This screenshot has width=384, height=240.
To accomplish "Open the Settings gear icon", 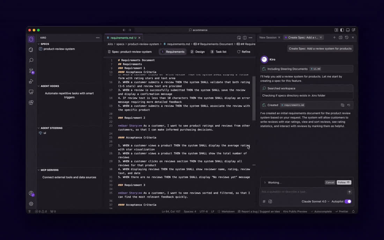I will tap(31, 204).
